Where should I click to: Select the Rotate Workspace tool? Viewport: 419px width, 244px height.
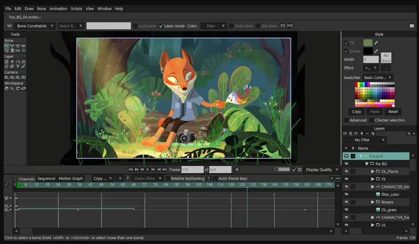pos(18,88)
